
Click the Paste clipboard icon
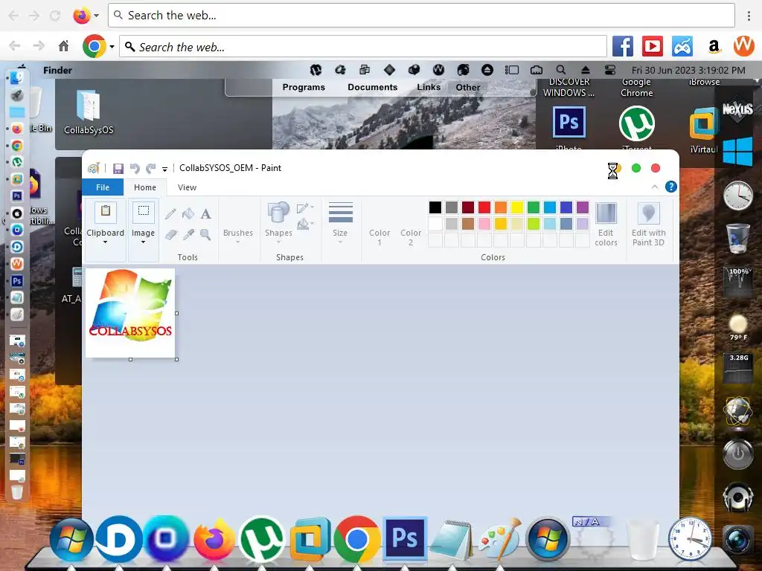click(106, 212)
